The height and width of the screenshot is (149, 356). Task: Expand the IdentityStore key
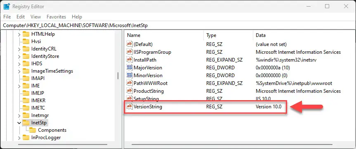click(19, 57)
